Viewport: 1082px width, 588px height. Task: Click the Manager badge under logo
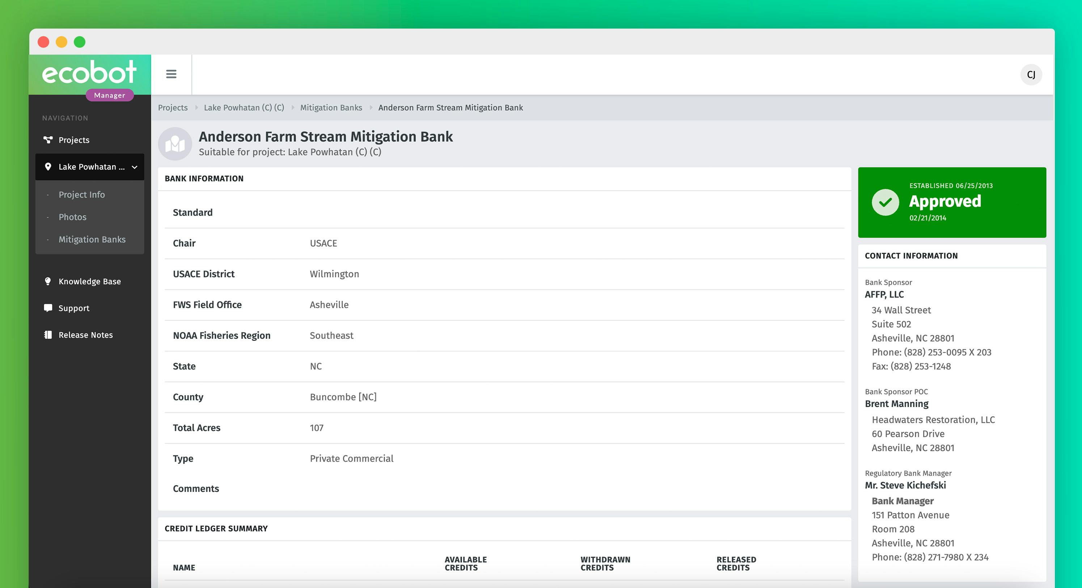tap(109, 95)
